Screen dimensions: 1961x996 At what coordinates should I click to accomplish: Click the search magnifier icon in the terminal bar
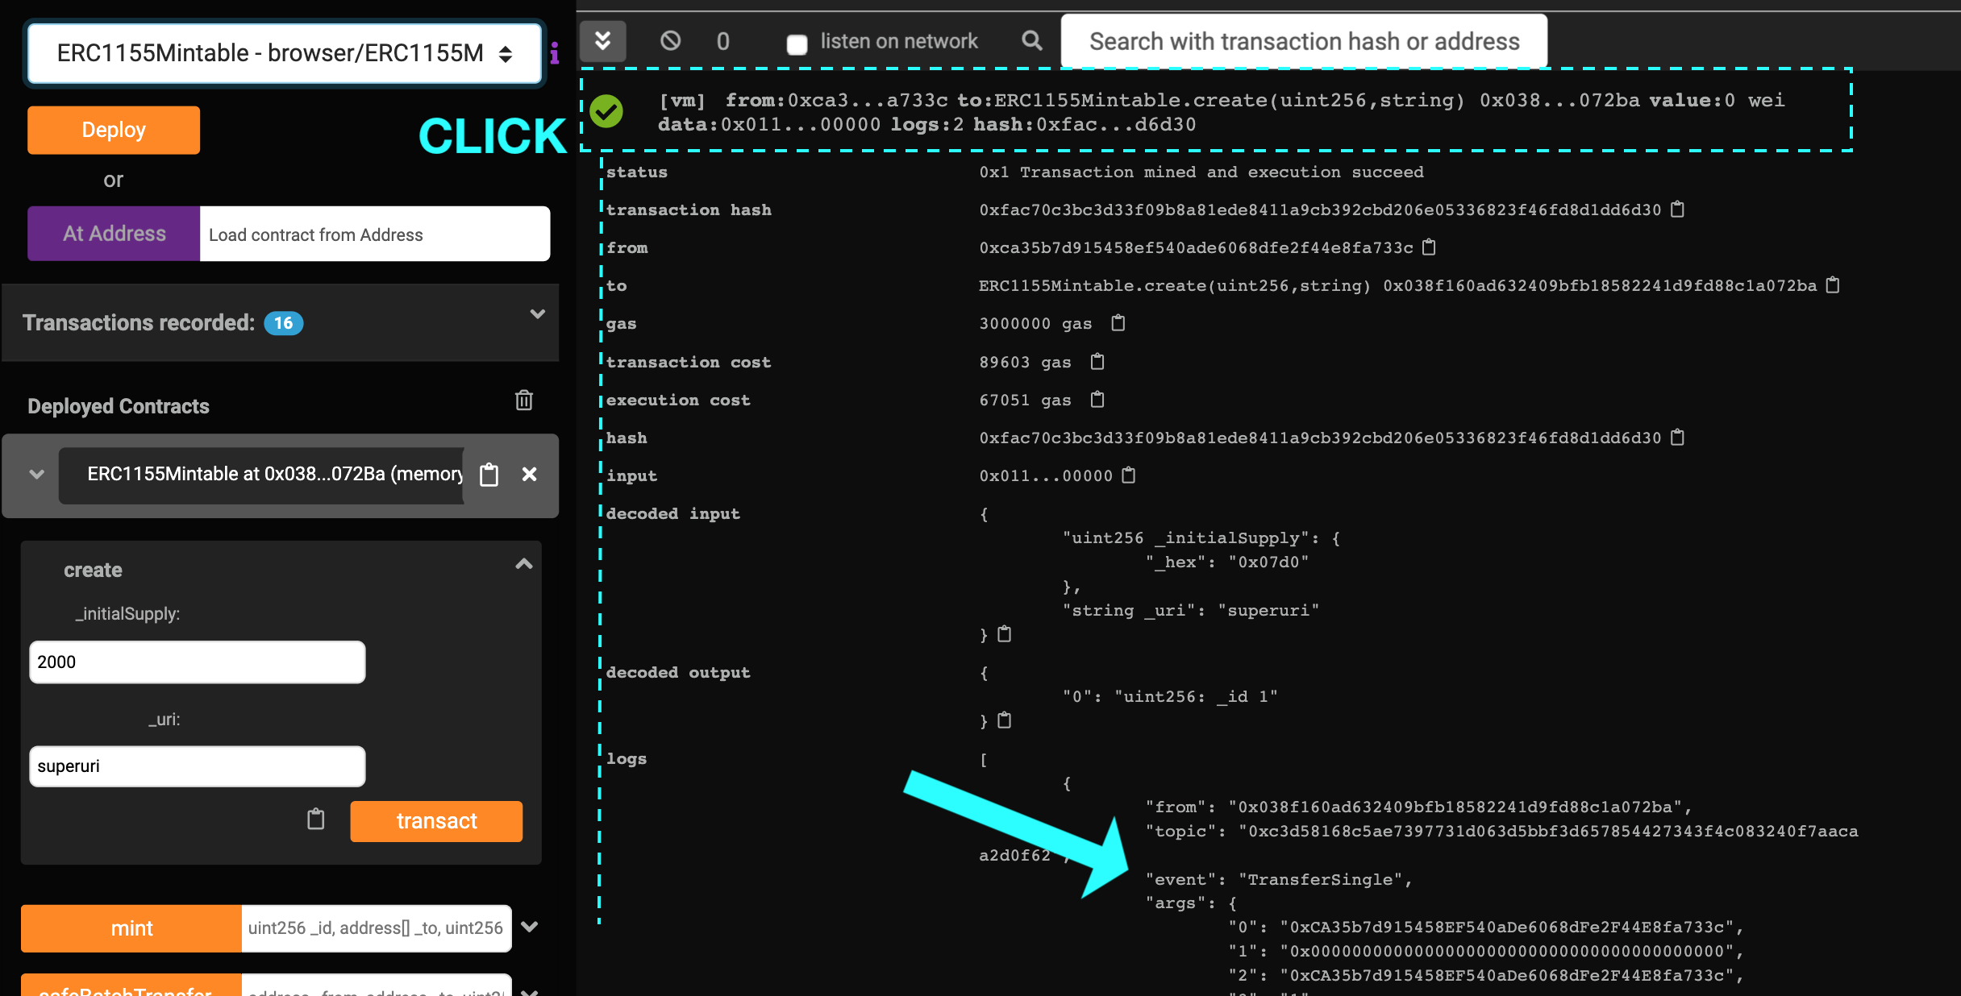[x=1031, y=41]
